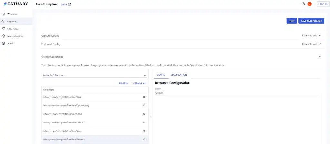
Task: Click the Endpoint Config section header
Action: [x=51, y=44]
